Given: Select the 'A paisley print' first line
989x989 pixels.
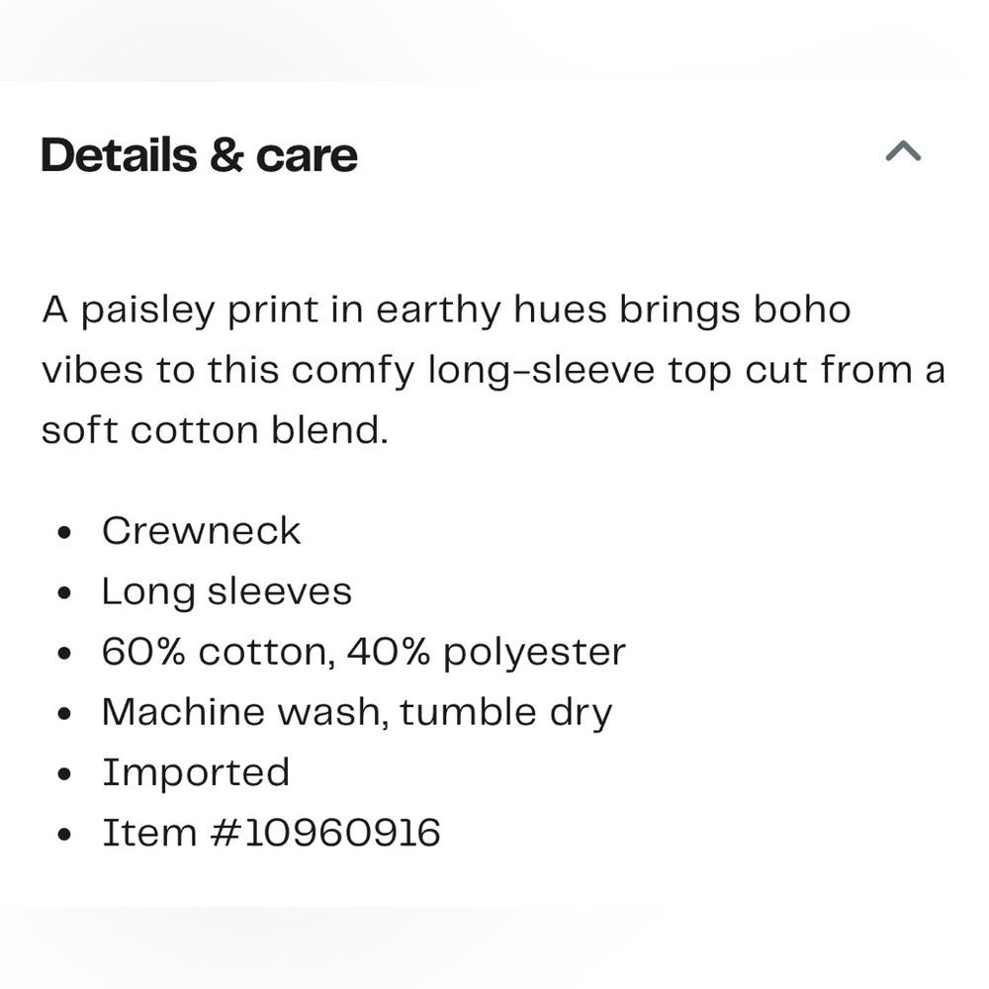Looking at the screenshot, I should pos(447,311).
